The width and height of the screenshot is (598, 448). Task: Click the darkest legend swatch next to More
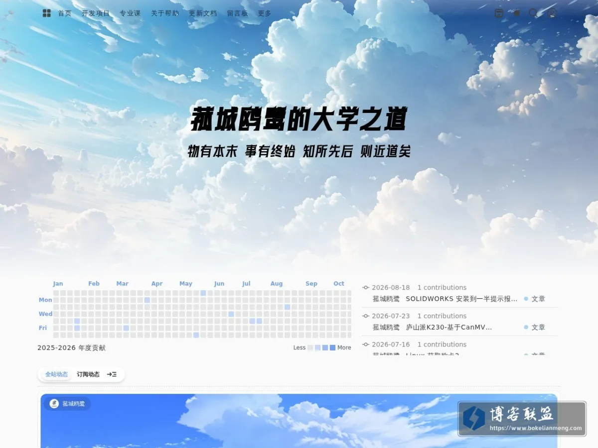[x=332, y=348]
